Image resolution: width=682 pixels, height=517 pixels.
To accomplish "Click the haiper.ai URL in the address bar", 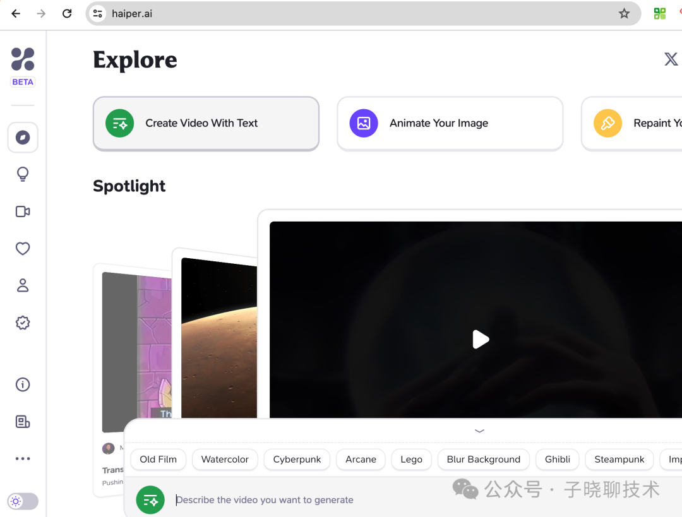I will (x=132, y=14).
